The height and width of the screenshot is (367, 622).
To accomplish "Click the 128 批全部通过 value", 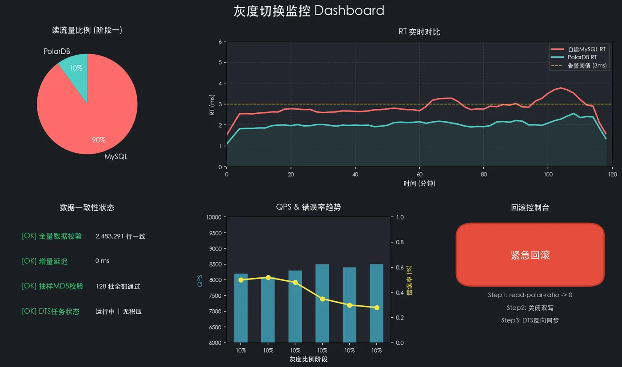I will pos(118,287).
